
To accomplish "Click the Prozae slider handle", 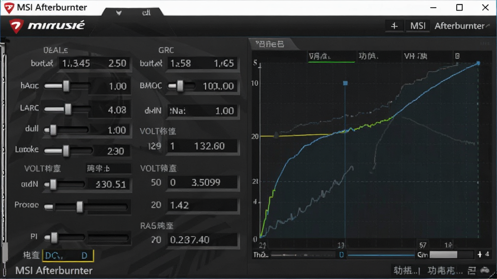I will (x=80, y=207).
